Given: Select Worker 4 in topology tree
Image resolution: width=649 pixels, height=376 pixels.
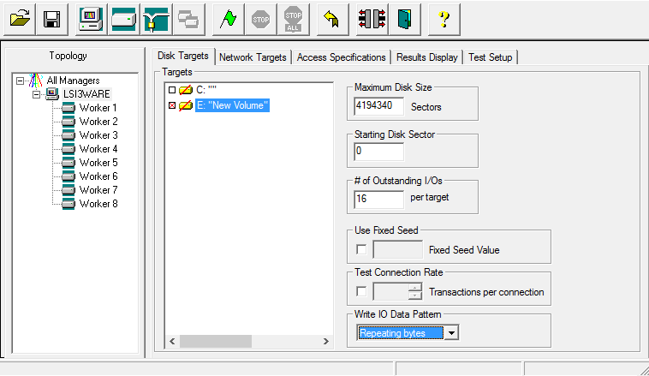Looking at the screenshot, I should tap(98, 149).
